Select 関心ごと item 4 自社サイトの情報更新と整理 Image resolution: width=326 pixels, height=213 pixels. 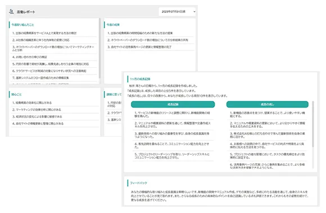point(55,124)
